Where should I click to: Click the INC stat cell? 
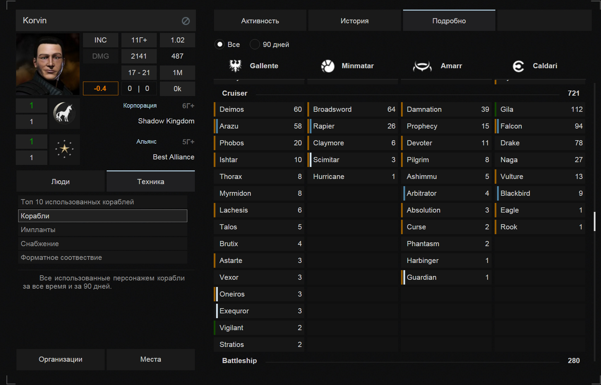[101, 40]
